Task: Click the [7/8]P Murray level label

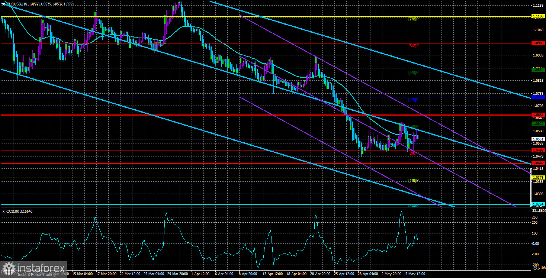Action: click(x=413, y=19)
